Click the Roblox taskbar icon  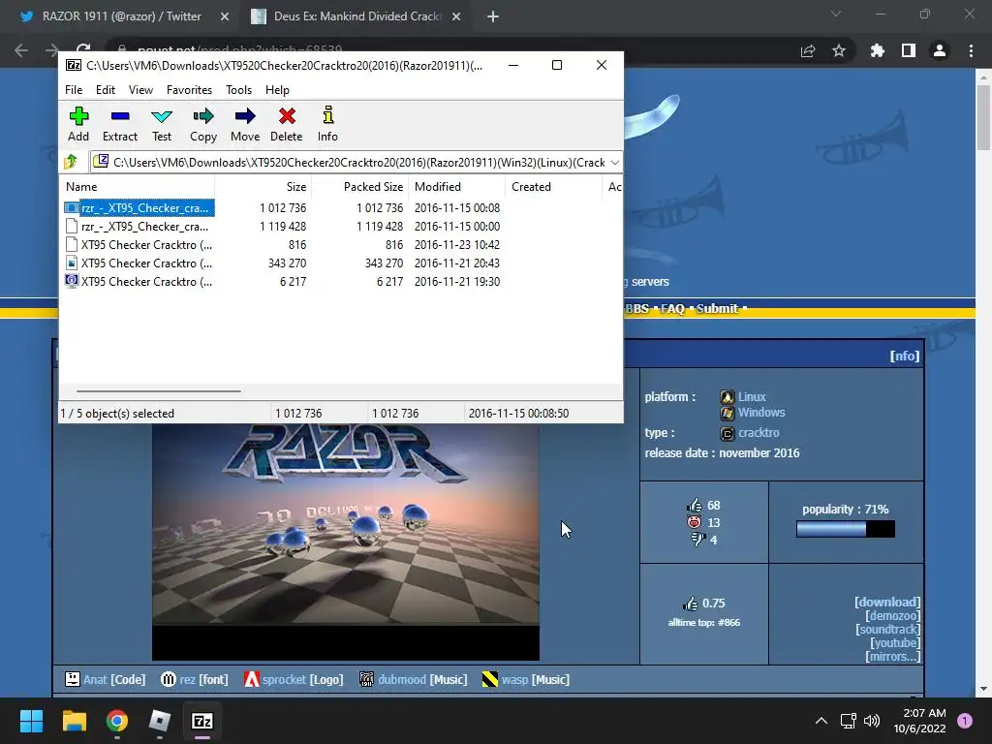[160, 721]
